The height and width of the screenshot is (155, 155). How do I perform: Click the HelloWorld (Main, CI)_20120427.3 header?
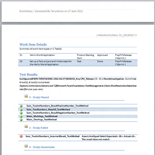click(116, 35)
